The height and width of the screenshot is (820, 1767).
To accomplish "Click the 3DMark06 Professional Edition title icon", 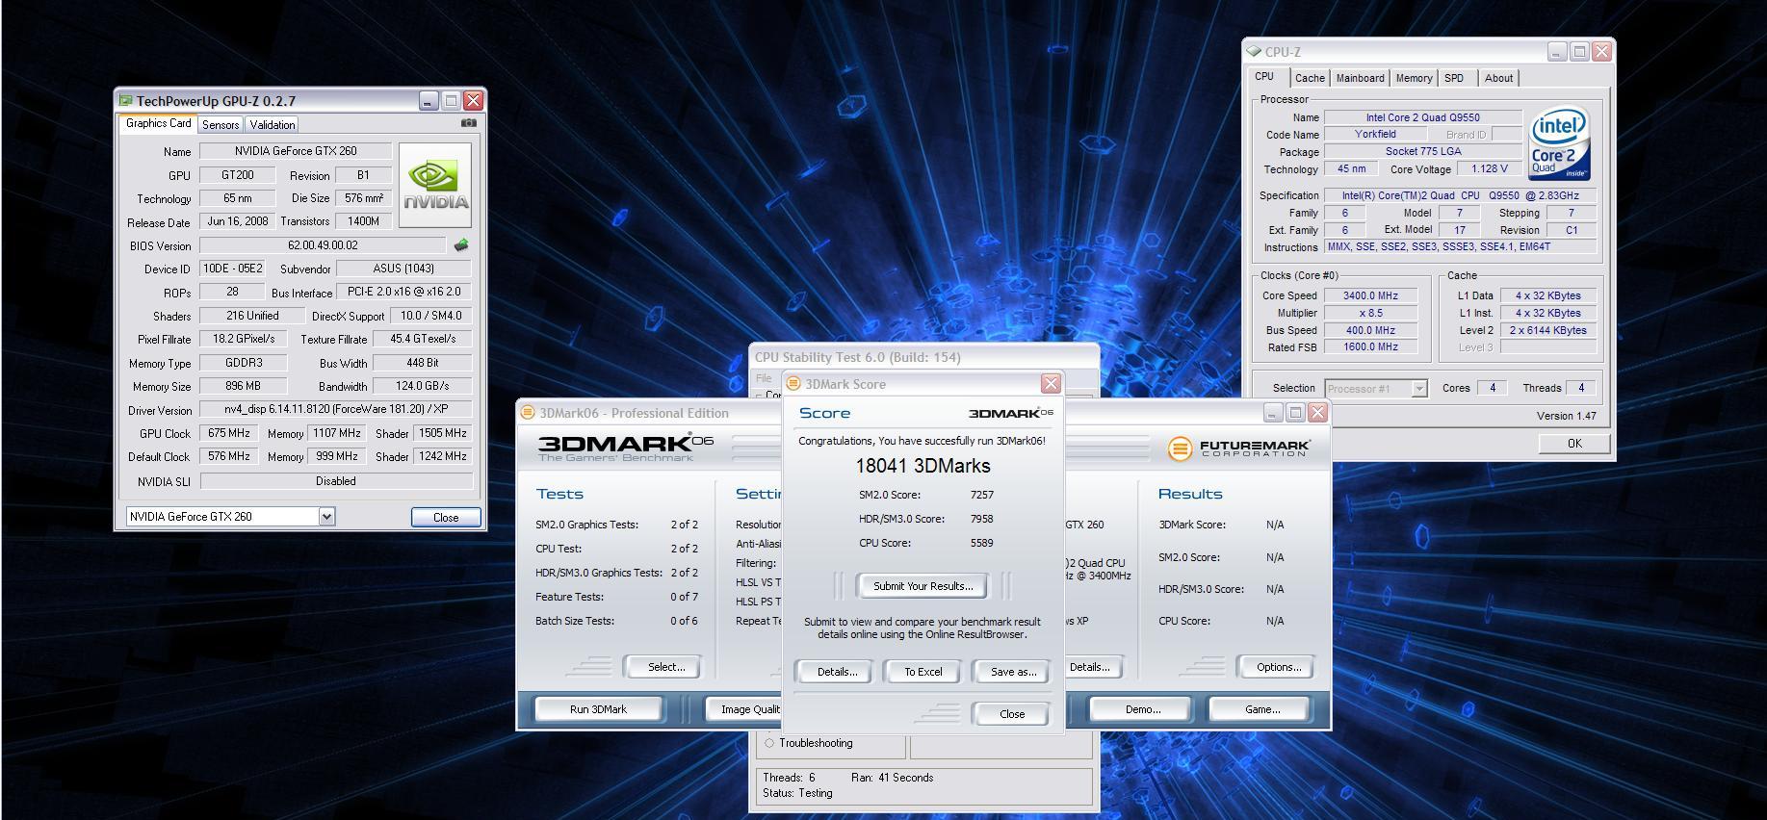I will point(528,413).
